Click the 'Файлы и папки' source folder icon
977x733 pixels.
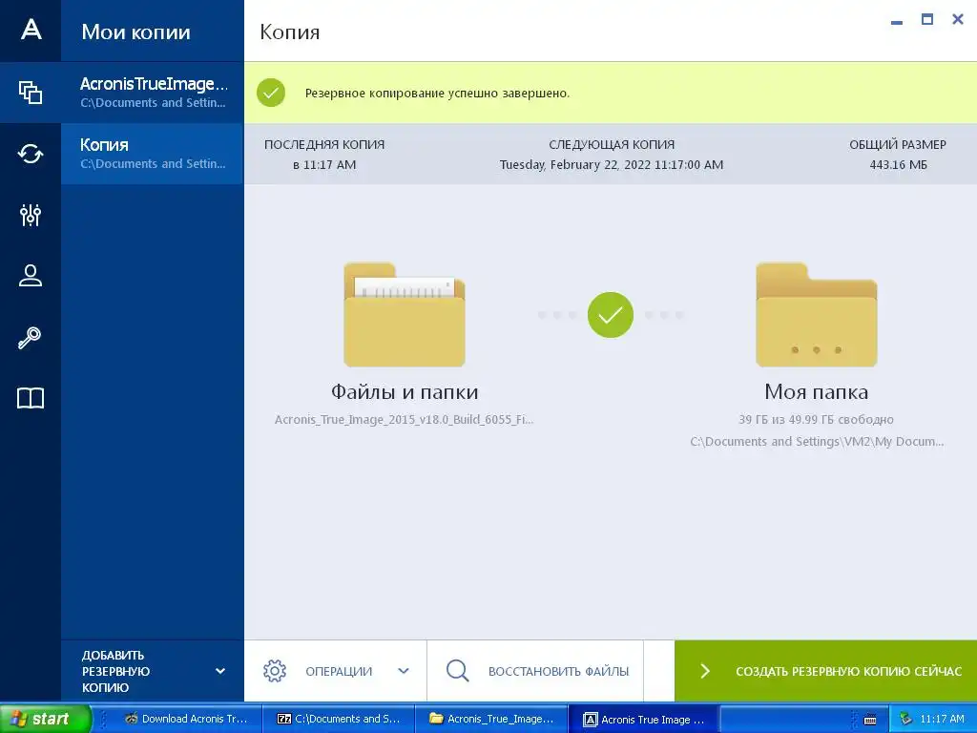pos(405,315)
